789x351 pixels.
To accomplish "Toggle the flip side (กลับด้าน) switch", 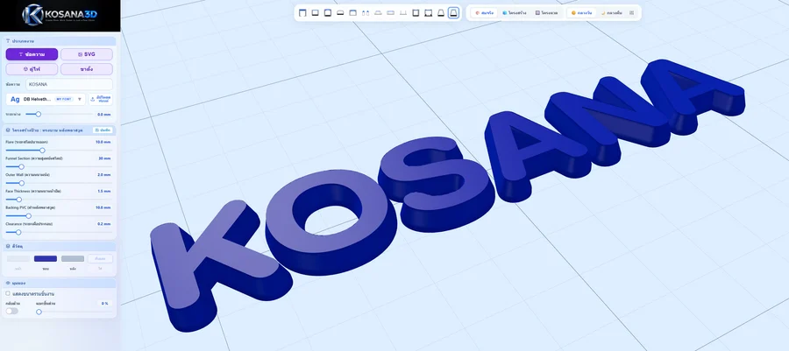I will pyautogui.click(x=11, y=311).
